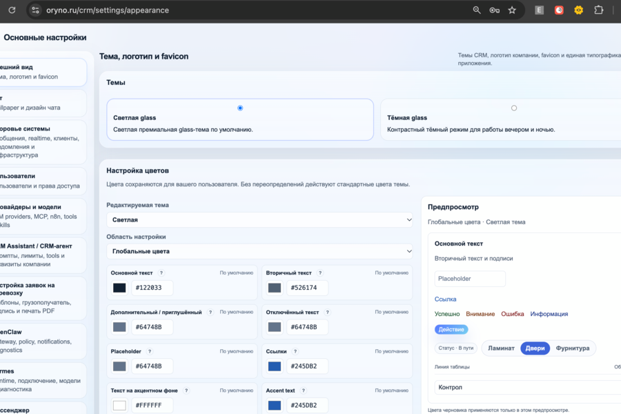The height and width of the screenshot is (414, 621).
Task: Click the Информация status text
Action: coord(549,314)
